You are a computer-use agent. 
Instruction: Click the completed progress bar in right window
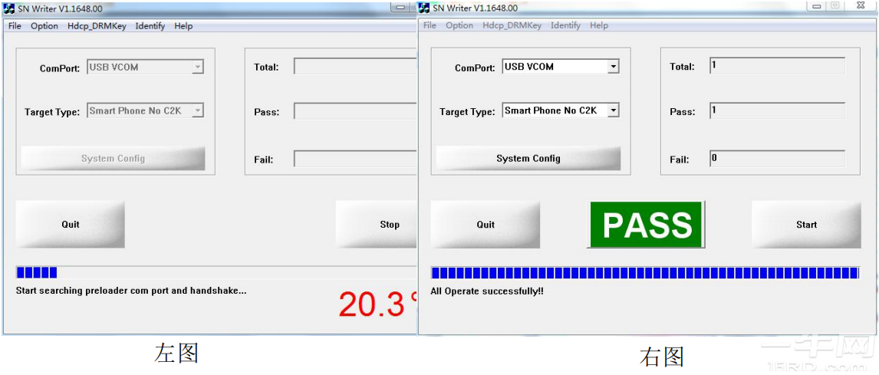coord(644,273)
